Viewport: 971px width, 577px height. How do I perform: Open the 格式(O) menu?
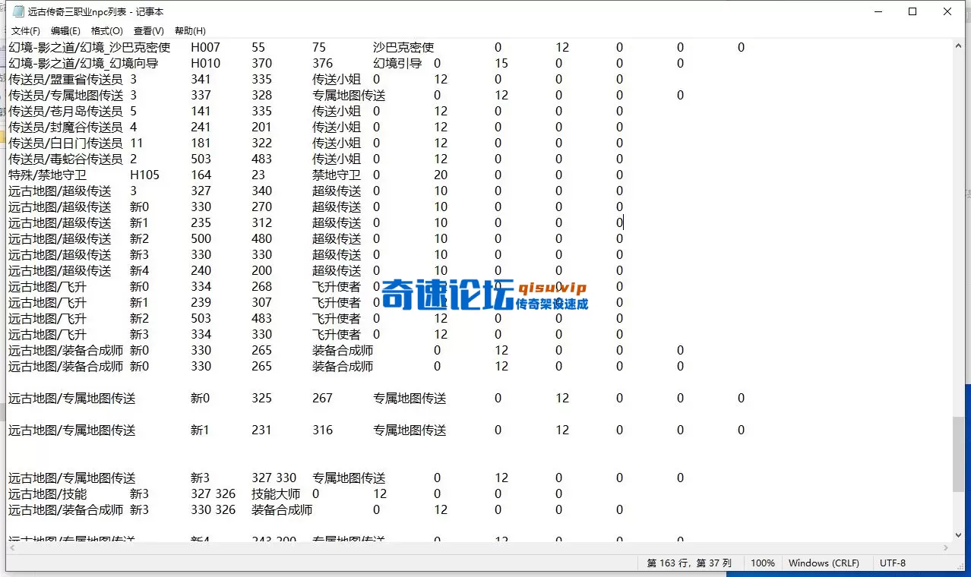[106, 30]
